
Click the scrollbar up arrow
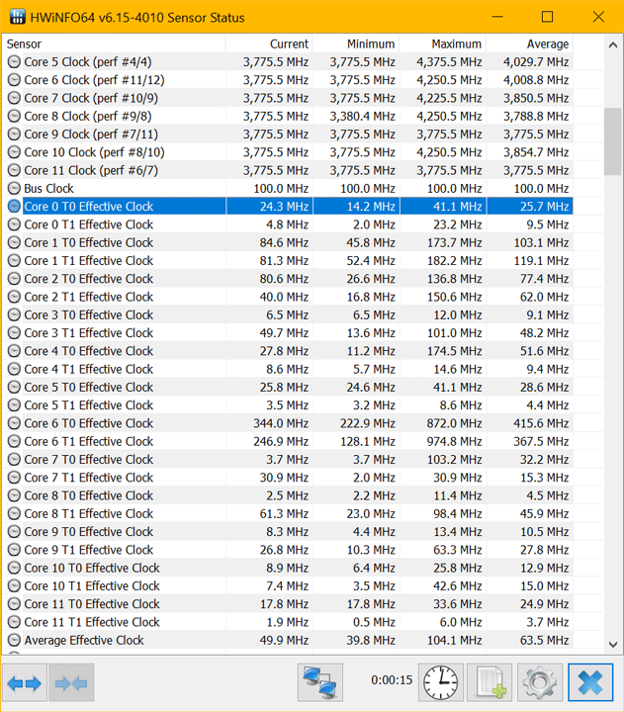[x=613, y=44]
